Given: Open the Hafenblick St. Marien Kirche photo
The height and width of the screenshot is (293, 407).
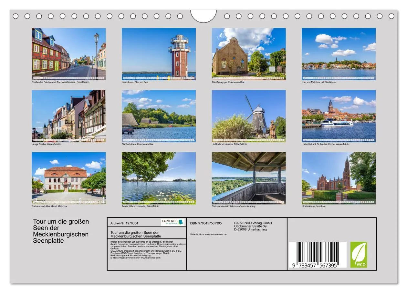Looking at the screenshot, I should [x=339, y=116].
